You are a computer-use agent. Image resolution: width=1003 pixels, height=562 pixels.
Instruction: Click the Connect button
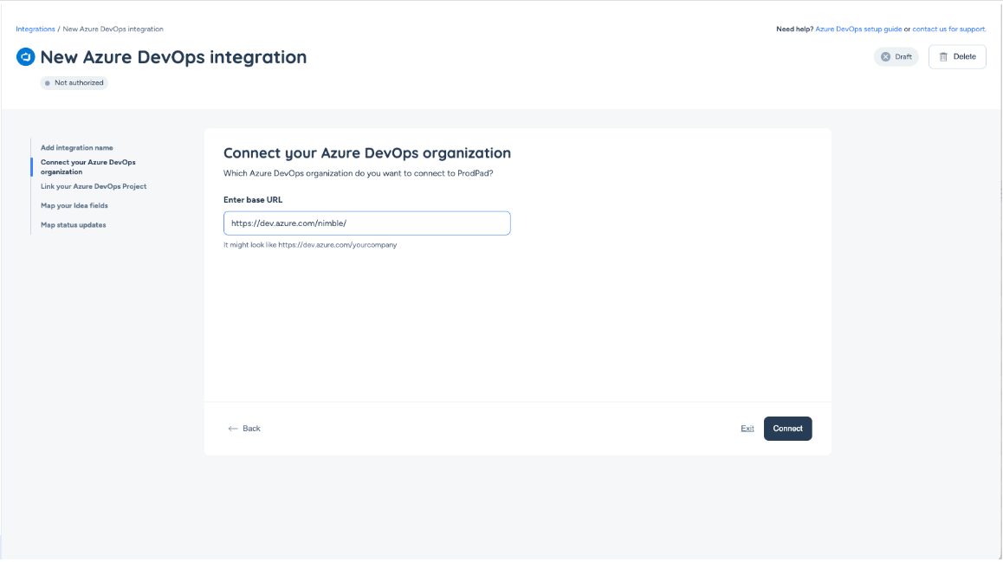click(787, 429)
